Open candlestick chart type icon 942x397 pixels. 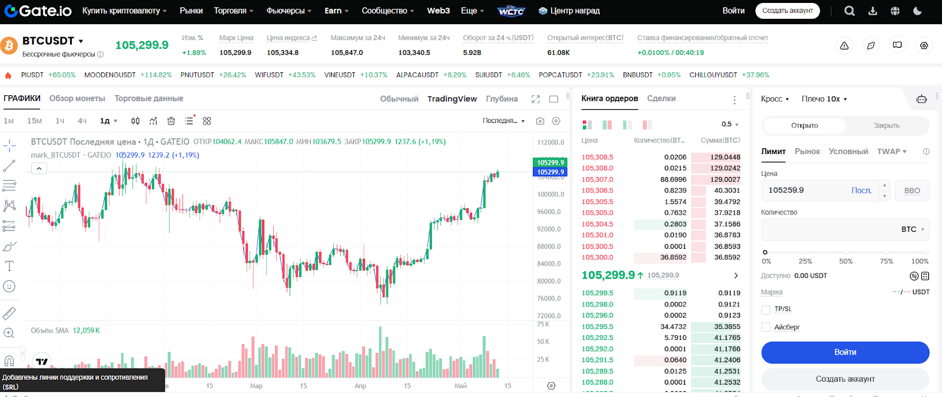tap(135, 121)
